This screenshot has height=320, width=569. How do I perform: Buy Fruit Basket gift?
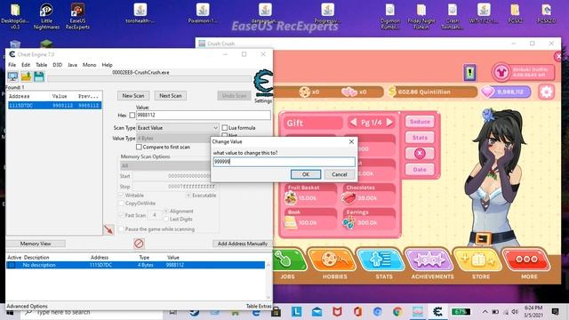(x=311, y=195)
